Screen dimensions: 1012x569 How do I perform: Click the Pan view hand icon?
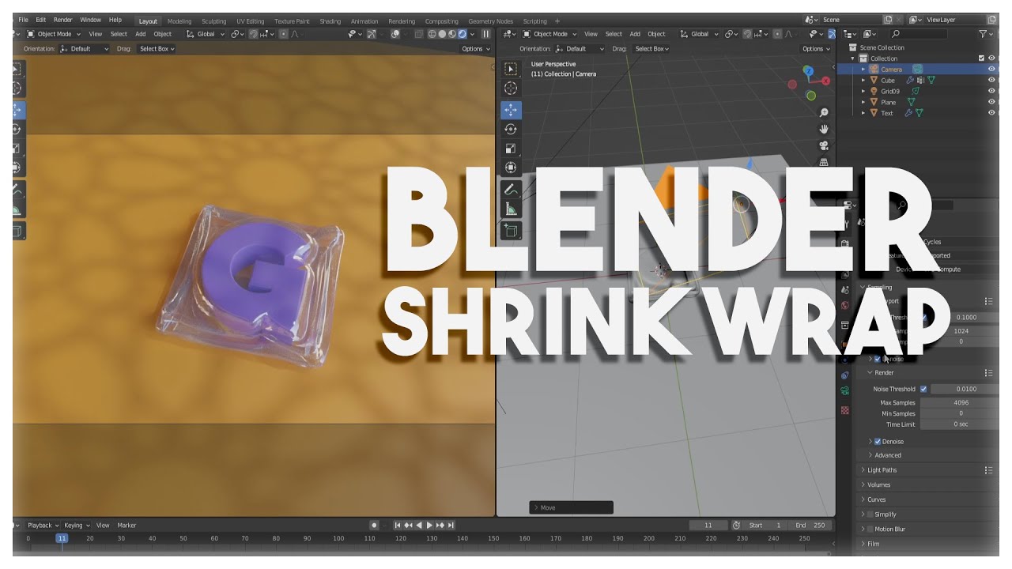[x=824, y=129]
